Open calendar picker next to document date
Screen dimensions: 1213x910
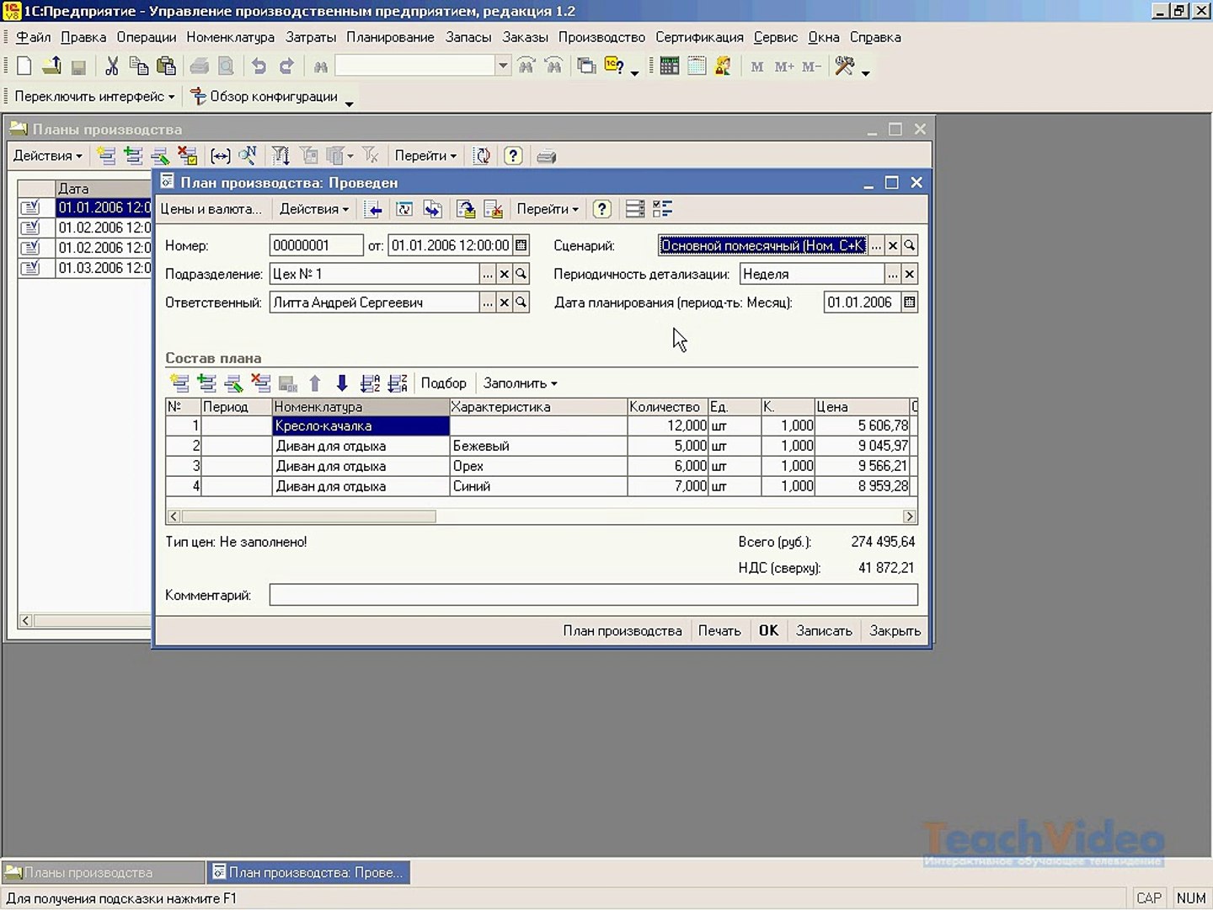click(521, 245)
